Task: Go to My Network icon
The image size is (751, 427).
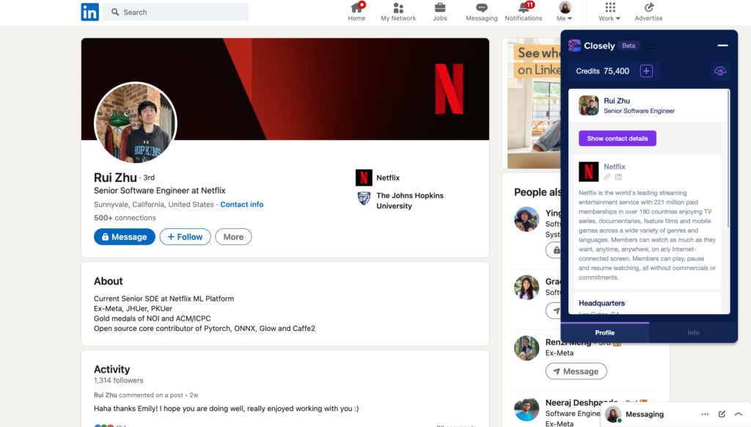Action: (x=398, y=8)
